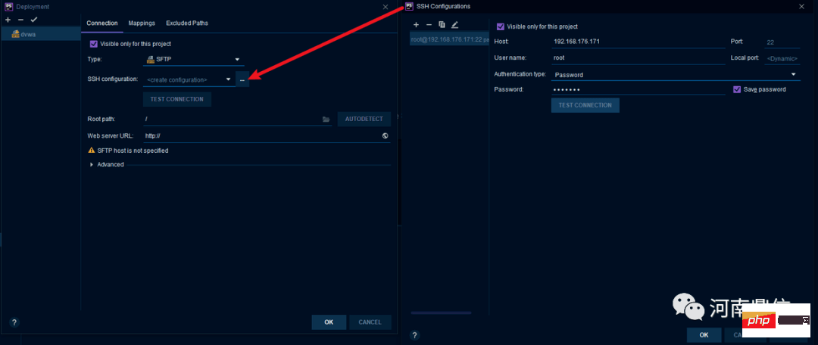The image size is (818, 345).
Task: Open the Authentication type dropdown
Action: point(676,75)
